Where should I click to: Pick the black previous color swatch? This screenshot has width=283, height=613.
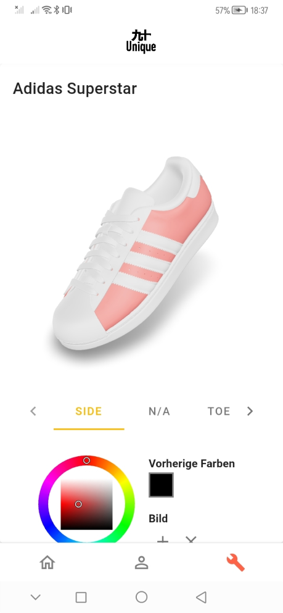pos(161,485)
